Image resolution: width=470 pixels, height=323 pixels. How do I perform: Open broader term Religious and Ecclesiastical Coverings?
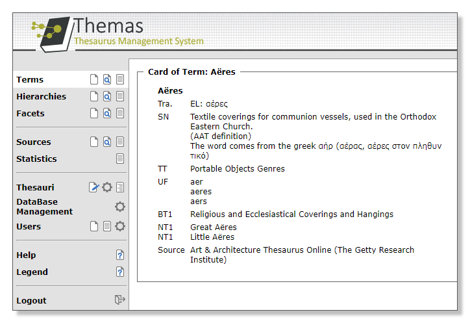(x=291, y=214)
